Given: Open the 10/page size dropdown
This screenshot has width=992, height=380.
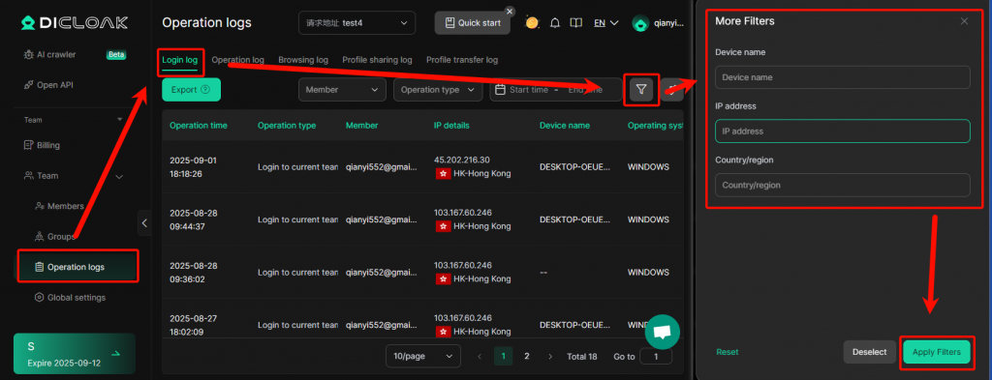Looking at the screenshot, I should (x=423, y=357).
